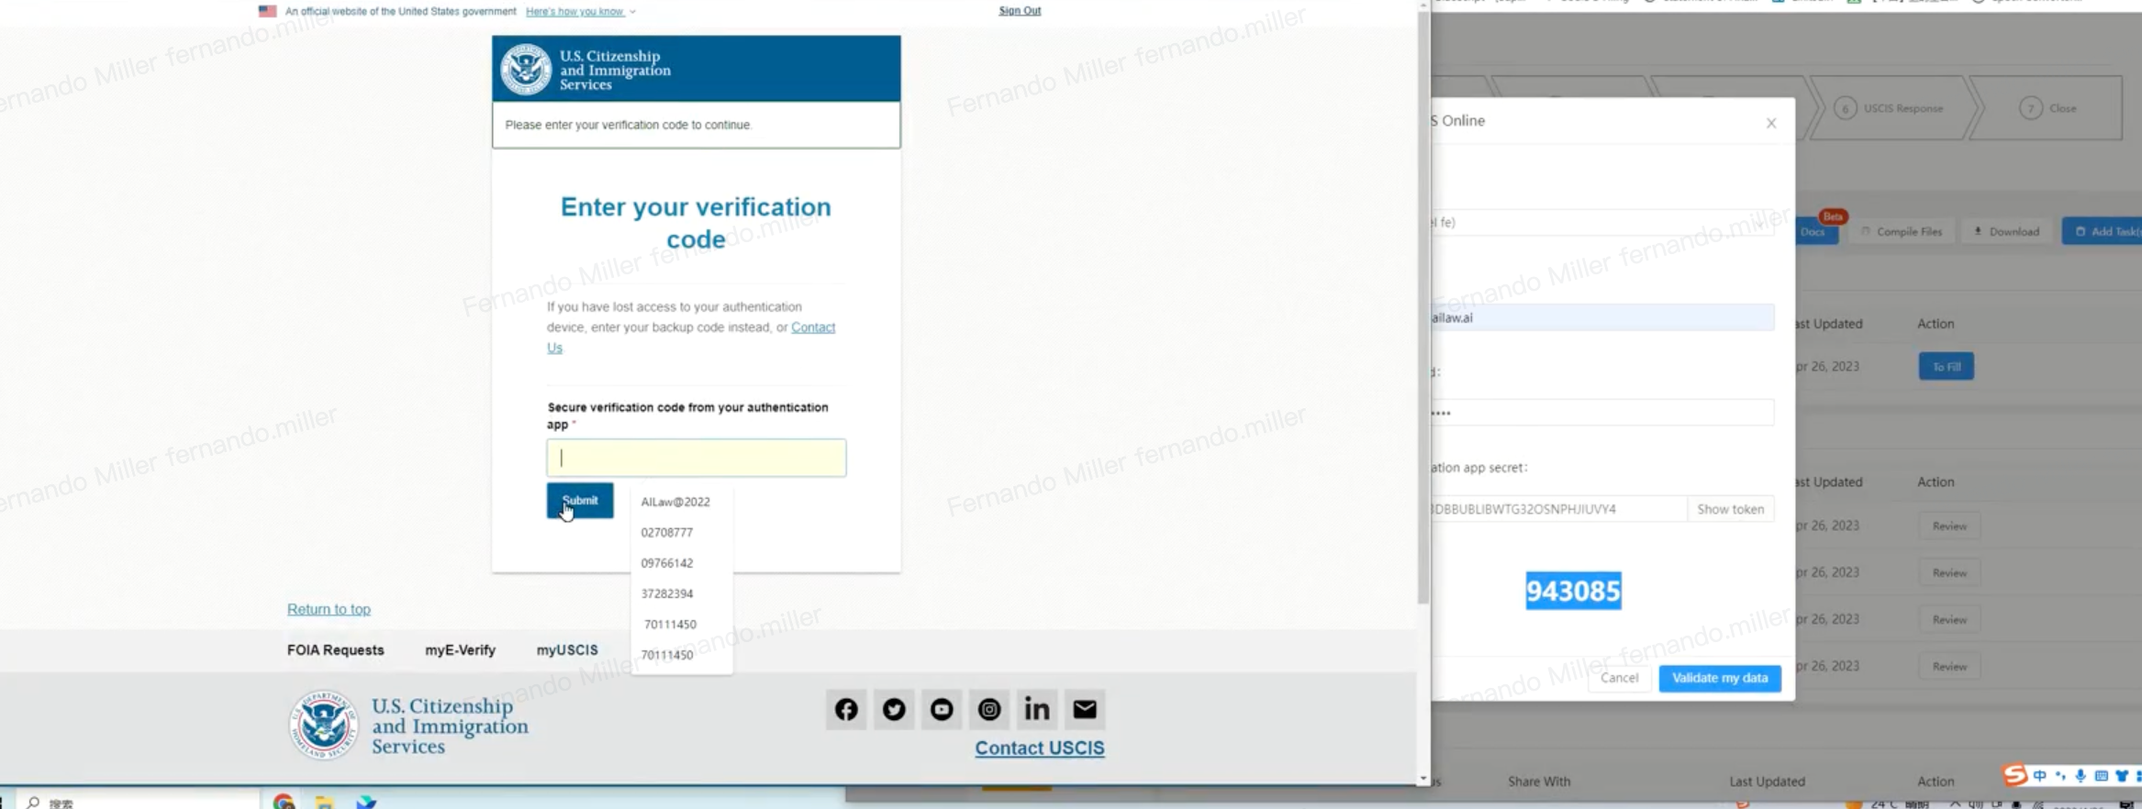Close the Online dialog with X
The image size is (2142, 809).
click(x=1771, y=123)
